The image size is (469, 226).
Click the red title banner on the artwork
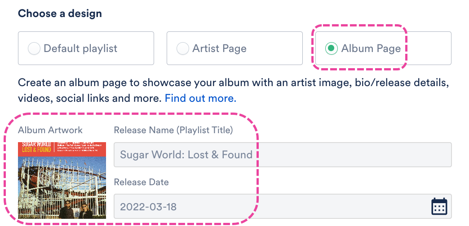[x=62, y=149]
